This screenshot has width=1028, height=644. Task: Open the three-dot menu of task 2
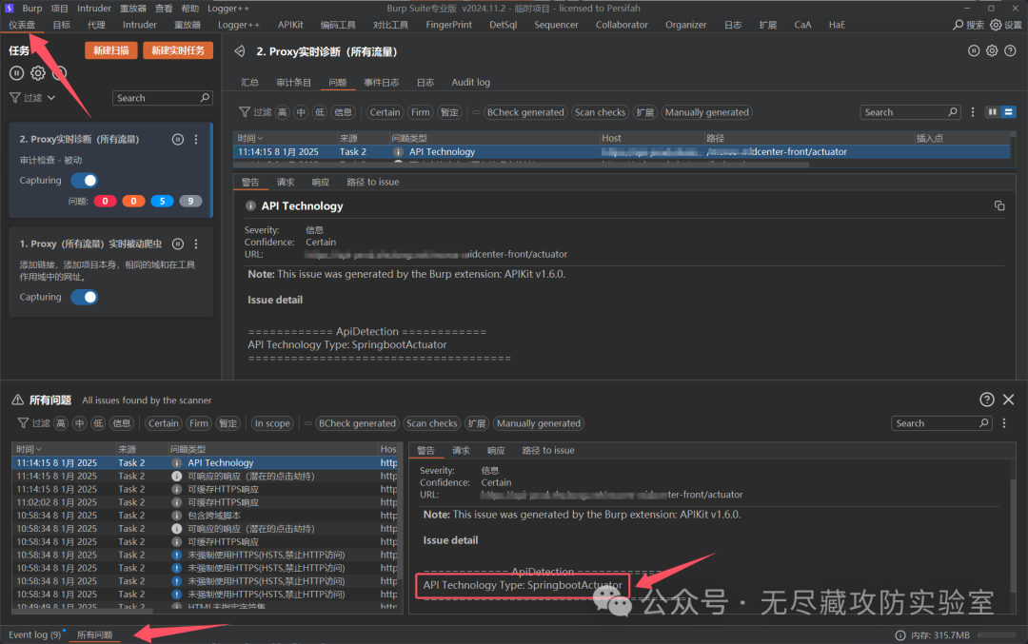click(196, 140)
